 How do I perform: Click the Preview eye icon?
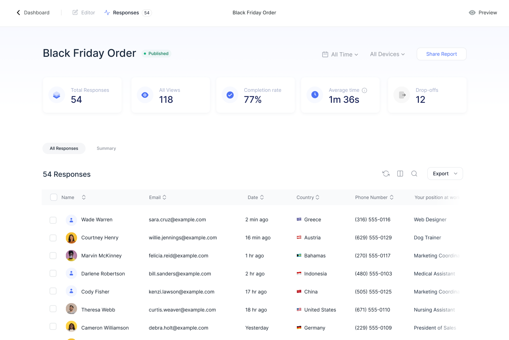(472, 13)
